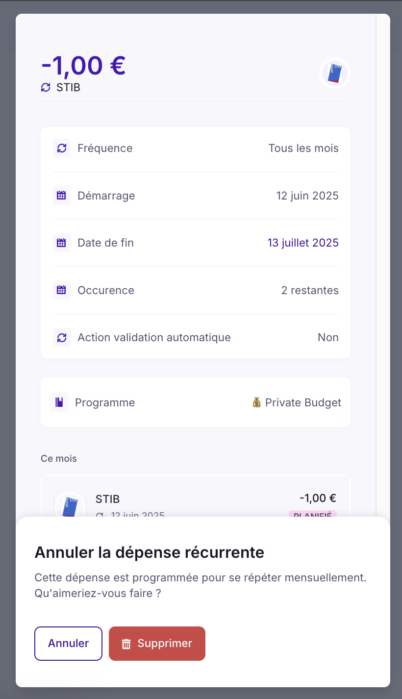Select the 13 juillet 2025 end date
402x699 pixels.
coord(303,243)
